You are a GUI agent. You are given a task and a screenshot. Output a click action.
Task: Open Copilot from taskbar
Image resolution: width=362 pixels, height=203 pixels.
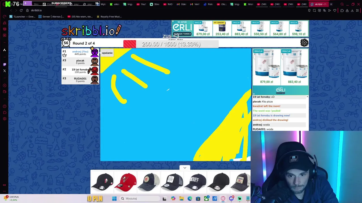click(173, 198)
